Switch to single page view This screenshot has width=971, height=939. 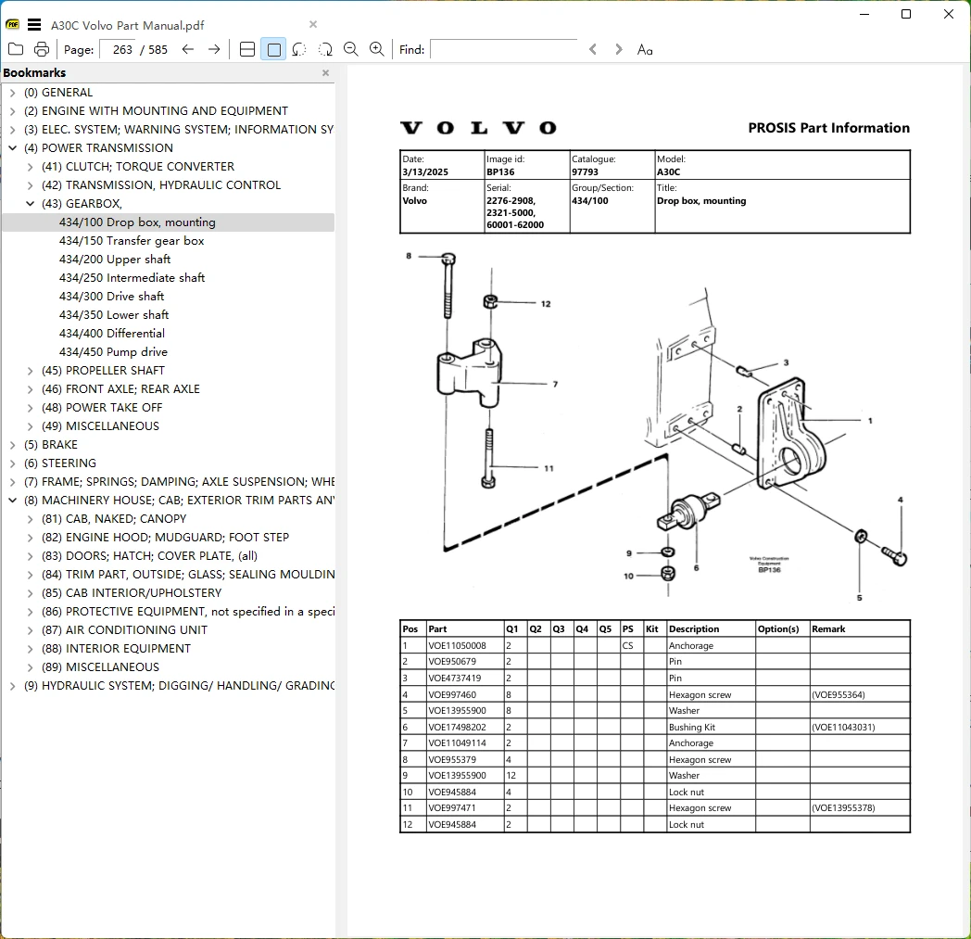pos(273,49)
